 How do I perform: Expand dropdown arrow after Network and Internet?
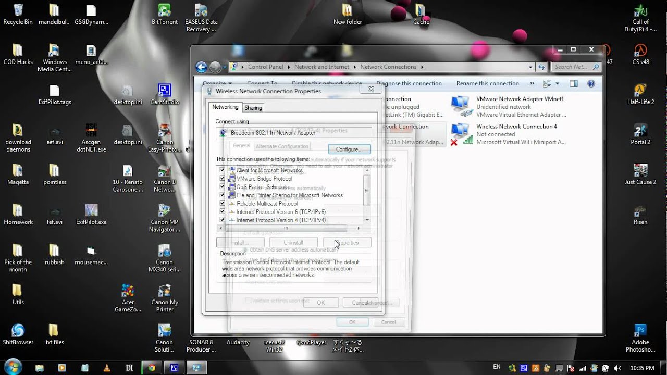(x=355, y=67)
